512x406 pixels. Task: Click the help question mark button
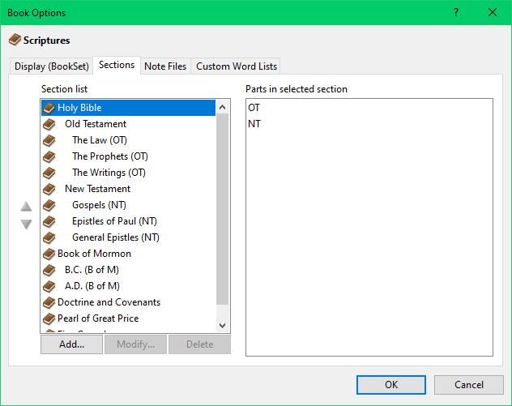[x=456, y=12]
